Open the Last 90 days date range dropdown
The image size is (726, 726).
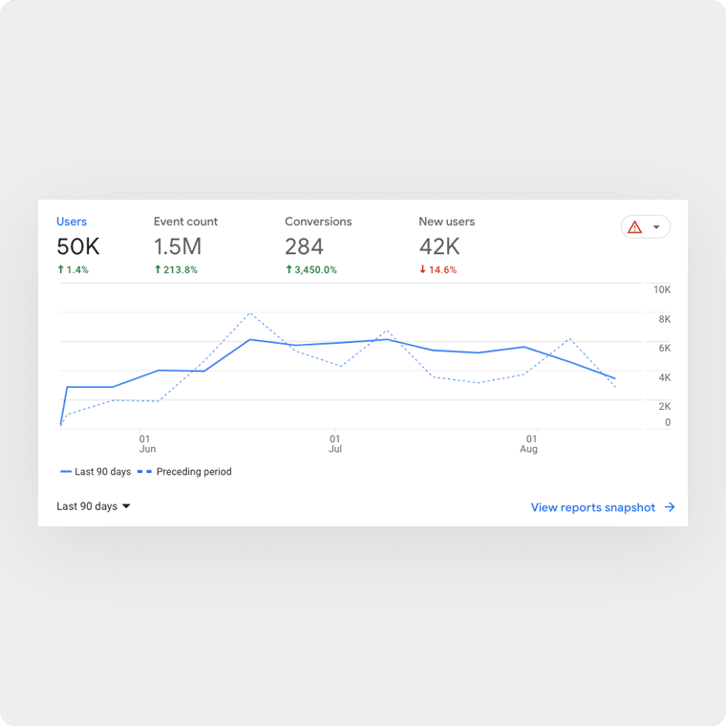(x=93, y=506)
